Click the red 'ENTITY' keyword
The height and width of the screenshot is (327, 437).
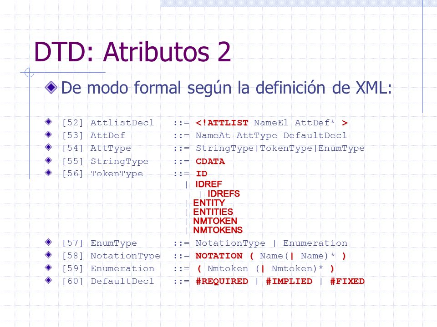coord(209,203)
